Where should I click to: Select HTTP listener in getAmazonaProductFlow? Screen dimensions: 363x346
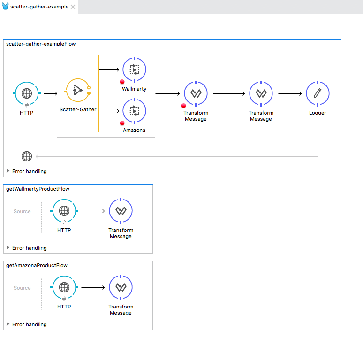coord(64,287)
